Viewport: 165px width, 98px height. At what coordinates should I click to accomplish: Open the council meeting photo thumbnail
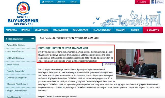coord(139,64)
